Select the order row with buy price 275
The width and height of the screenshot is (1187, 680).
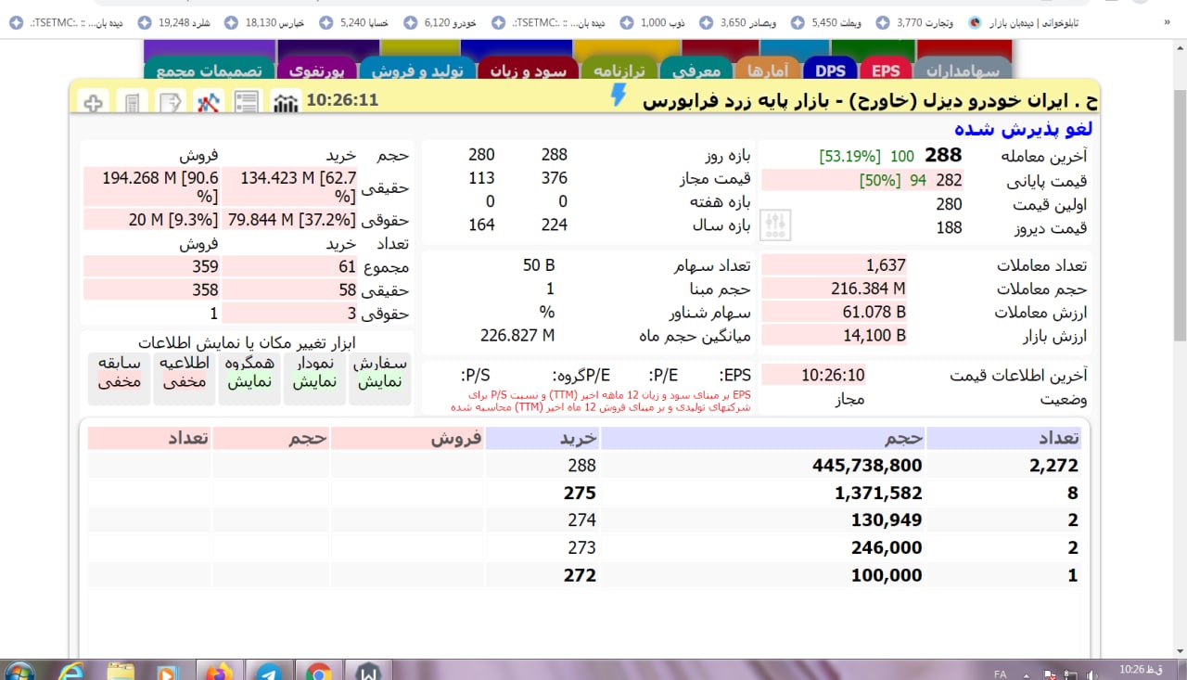[586, 493]
